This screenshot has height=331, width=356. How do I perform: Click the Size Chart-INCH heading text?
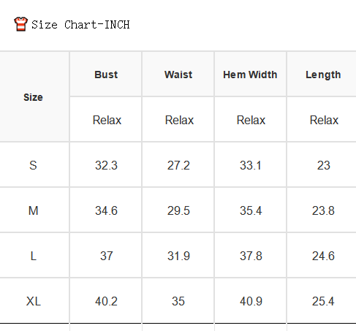(x=80, y=25)
